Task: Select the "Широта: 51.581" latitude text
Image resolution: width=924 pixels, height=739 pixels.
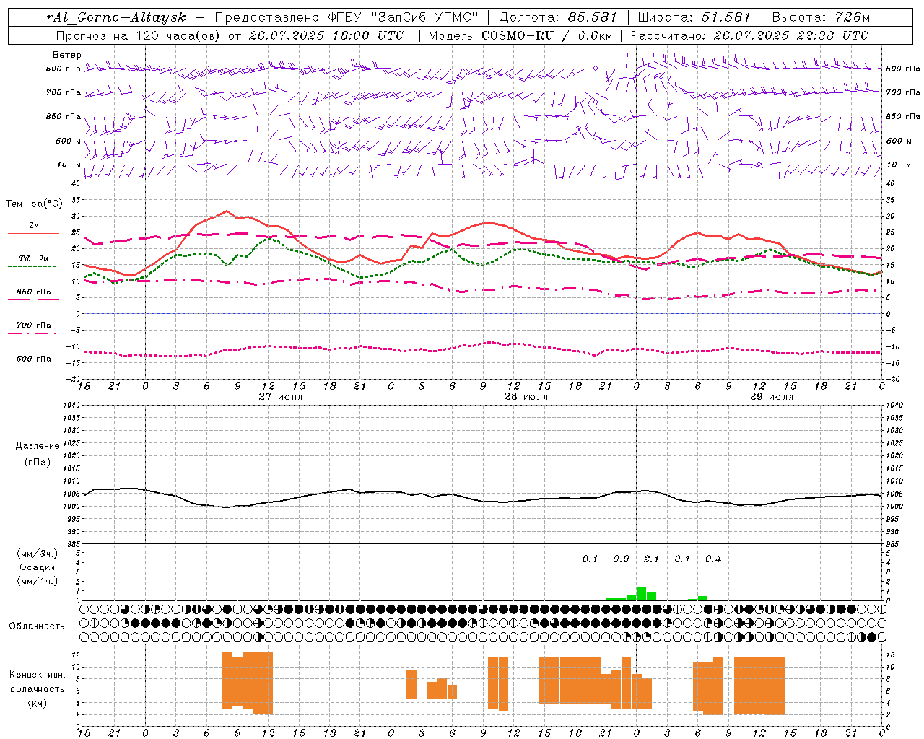Action: coord(694,17)
